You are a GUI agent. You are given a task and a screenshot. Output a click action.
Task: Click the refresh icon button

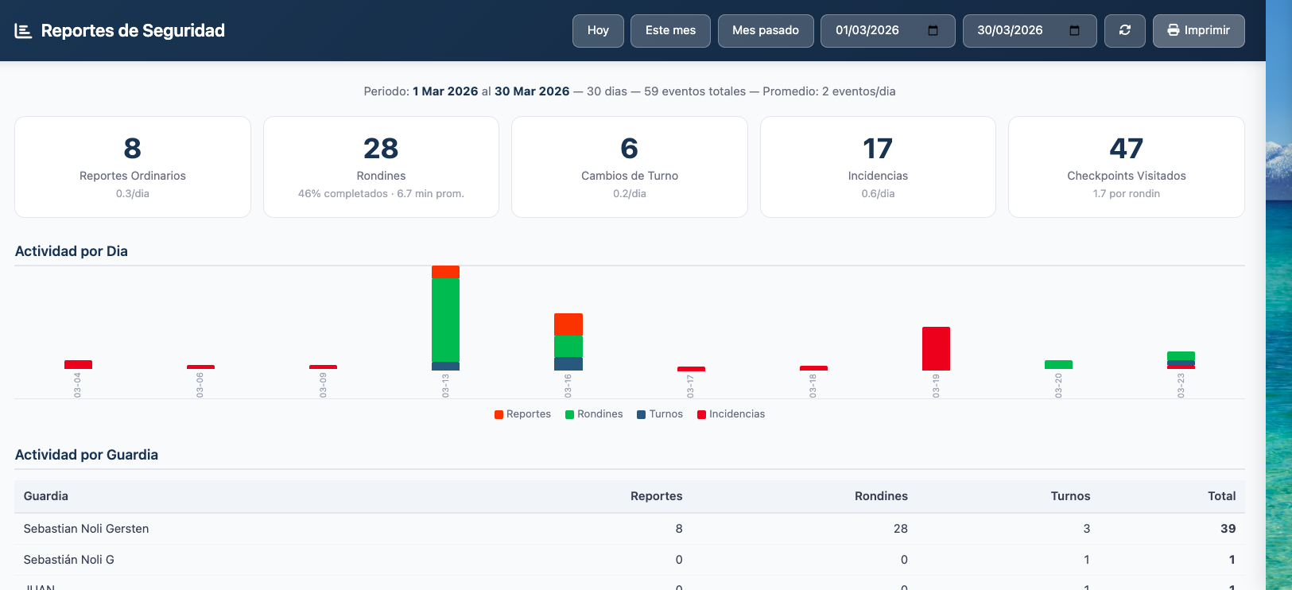1125,30
